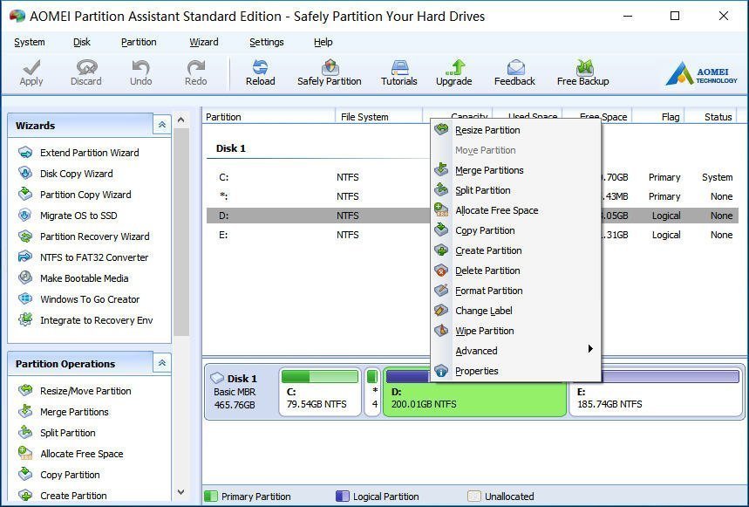Open the System menu
749x507 pixels.
coord(30,42)
